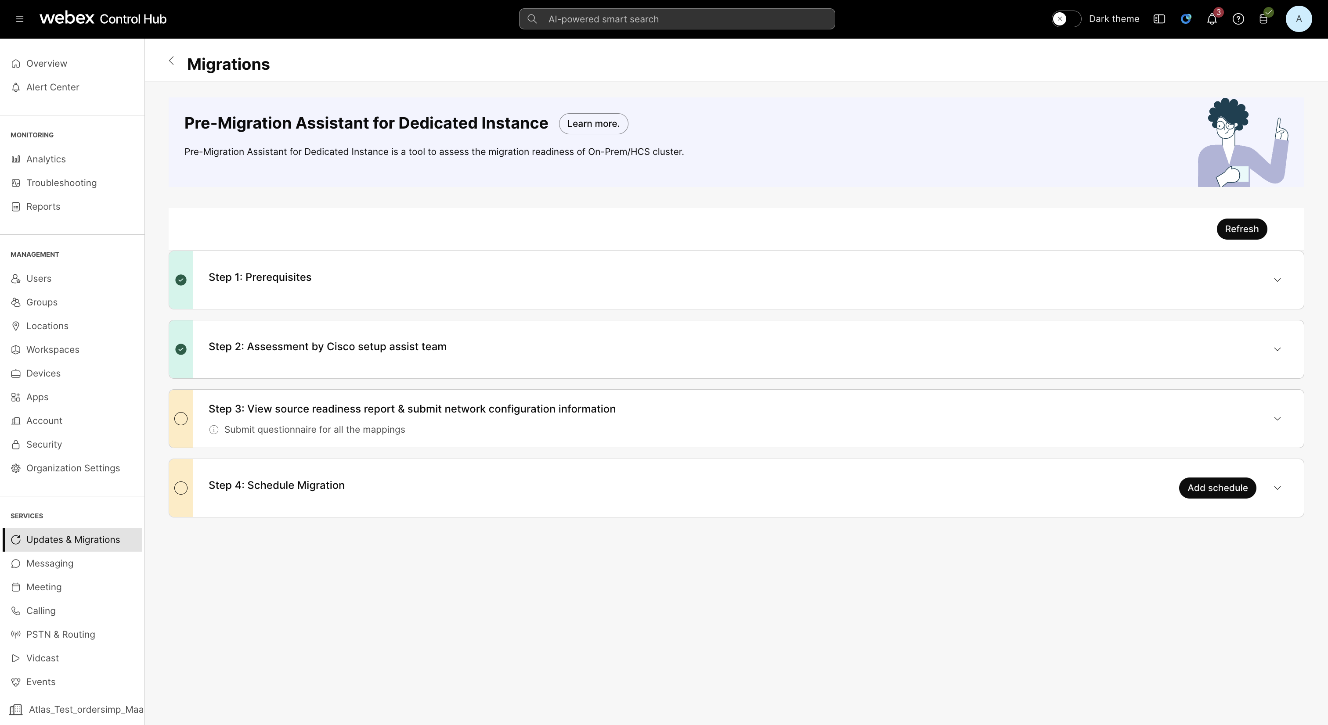This screenshot has height=725, width=1328.
Task: Expand Step 2 Assessment section chevron
Action: pos(1277,349)
